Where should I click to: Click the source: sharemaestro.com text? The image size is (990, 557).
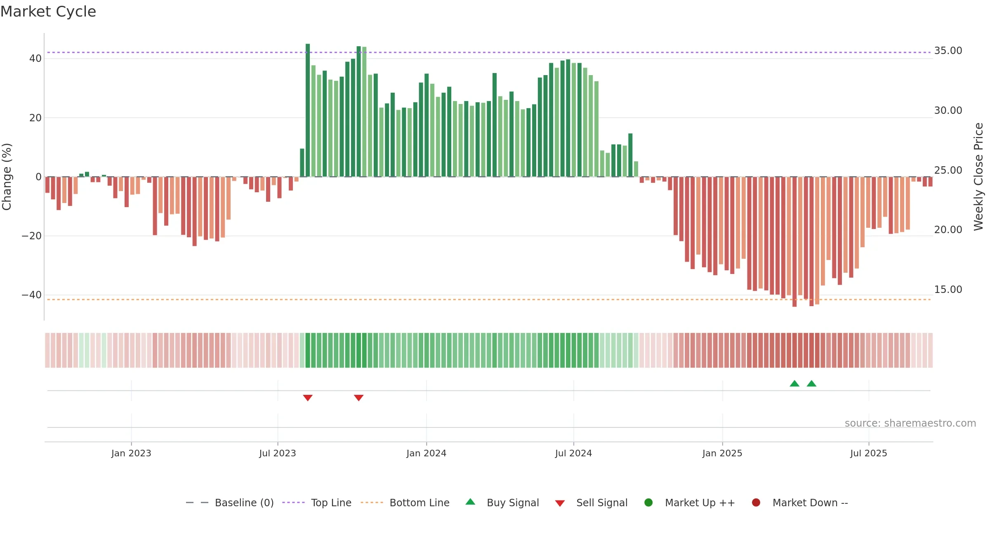point(910,423)
